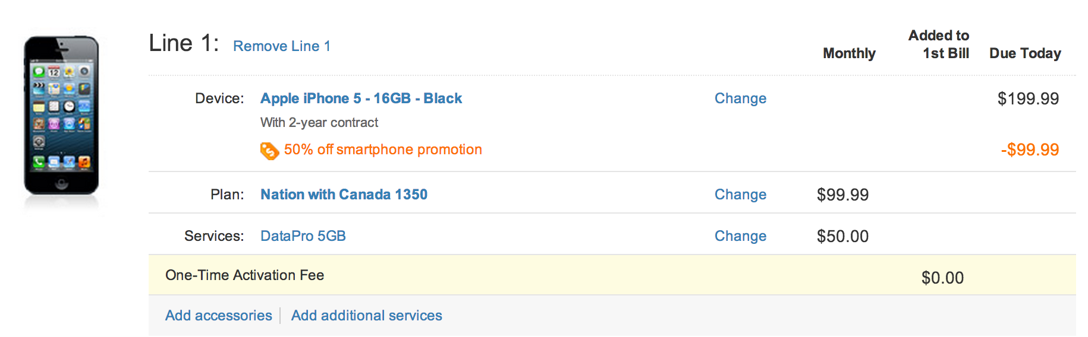Change the Nation with Canada plan
The width and height of the screenshot is (1088, 337).
pos(740,195)
